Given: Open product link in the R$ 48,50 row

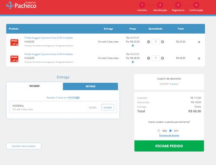Looking at the screenshot, I should pyautogui.click(x=49, y=54).
